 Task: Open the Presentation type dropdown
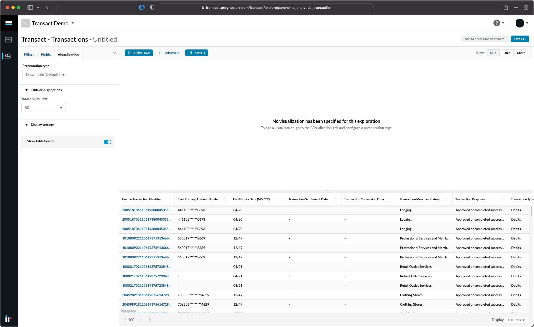coord(45,74)
